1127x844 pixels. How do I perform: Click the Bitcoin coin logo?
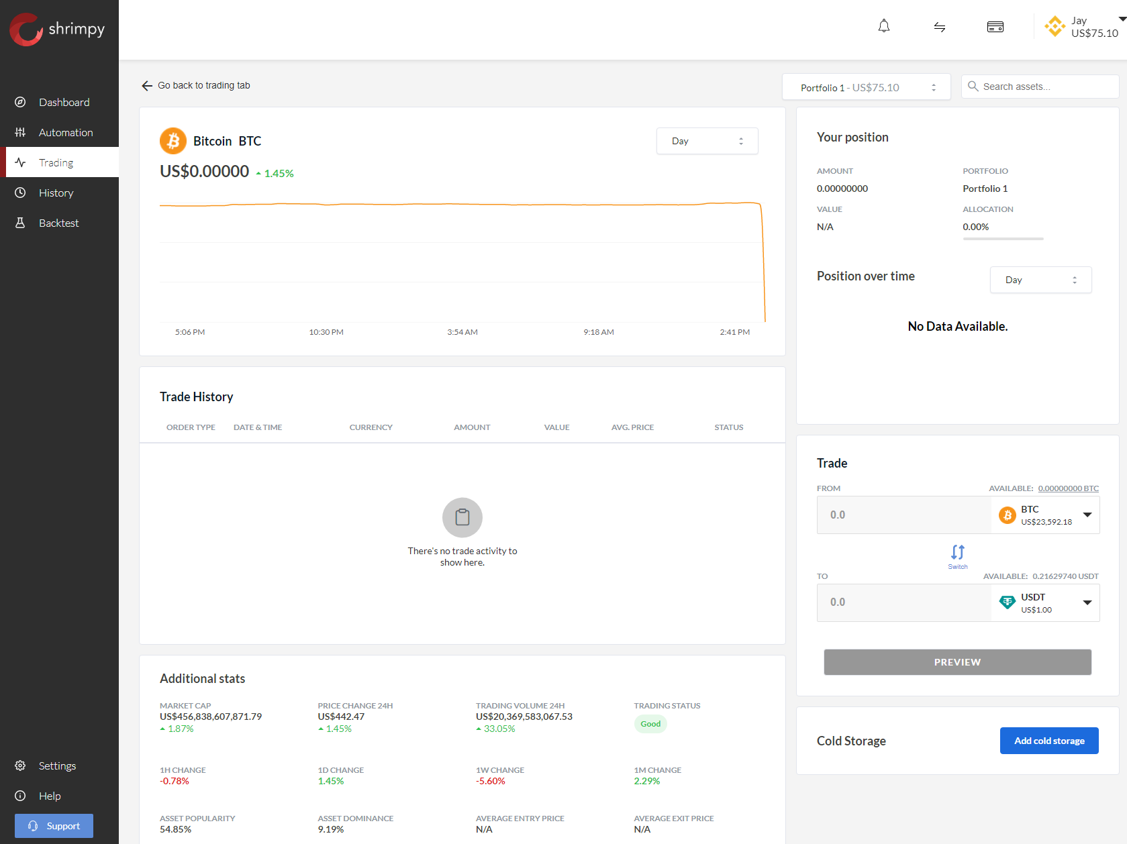173,141
